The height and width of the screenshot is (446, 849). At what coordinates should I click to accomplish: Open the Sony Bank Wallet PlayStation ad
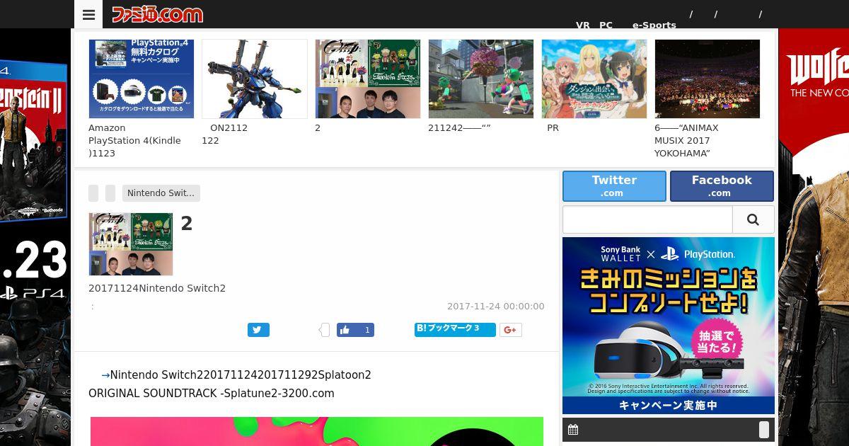pos(669,326)
